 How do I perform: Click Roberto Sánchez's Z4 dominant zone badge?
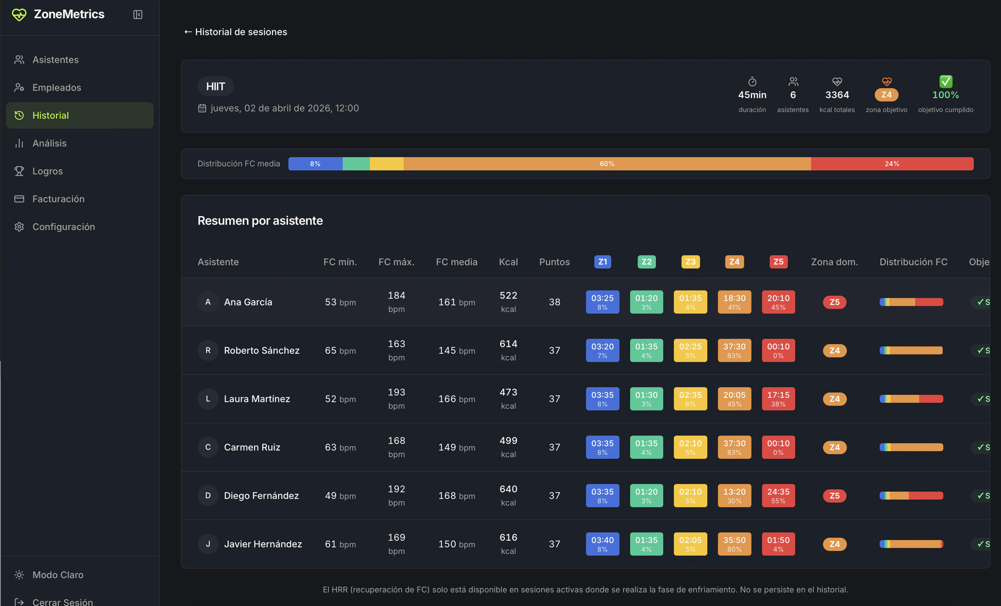click(834, 350)
